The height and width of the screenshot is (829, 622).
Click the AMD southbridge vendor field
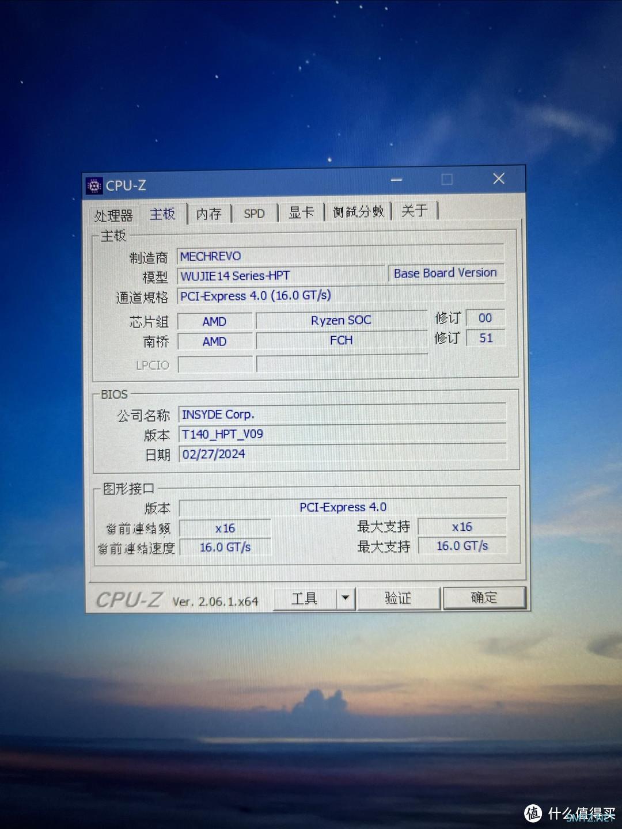(x=215, y=341)
